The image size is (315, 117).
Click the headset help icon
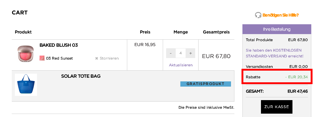258,15
